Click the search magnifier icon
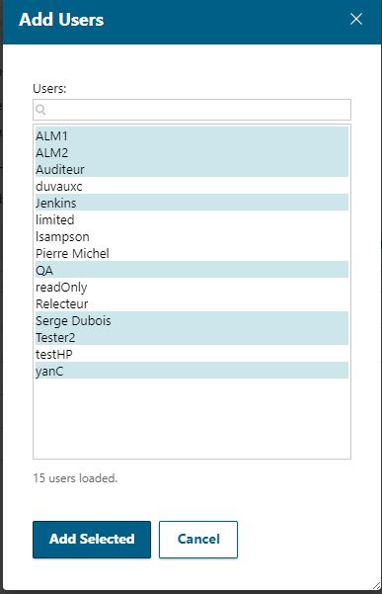382x594 pixels. pyautogui.click(x=40, y=110)
